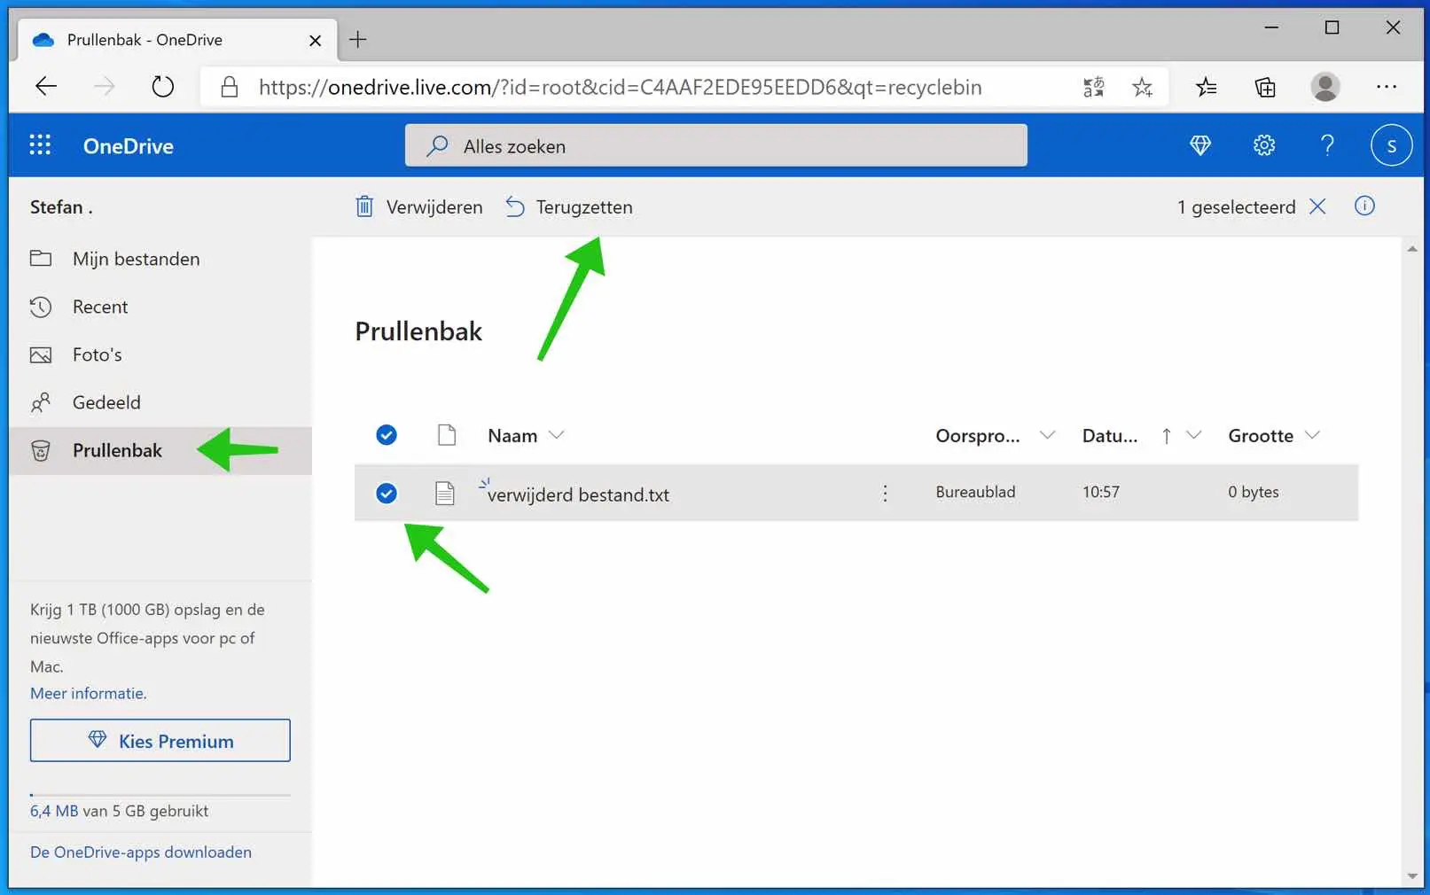1430x895 pixels.
Task: Open Foto's in the sidebar
Action: point(160,354)
